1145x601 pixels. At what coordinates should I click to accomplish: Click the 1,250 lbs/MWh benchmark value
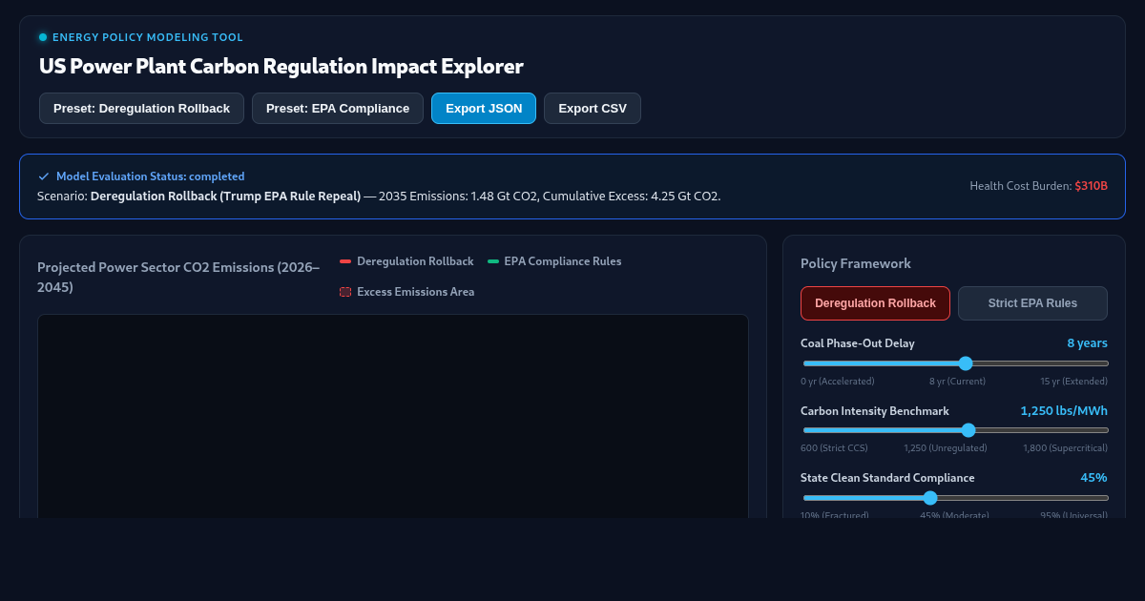coord(1064,411)
